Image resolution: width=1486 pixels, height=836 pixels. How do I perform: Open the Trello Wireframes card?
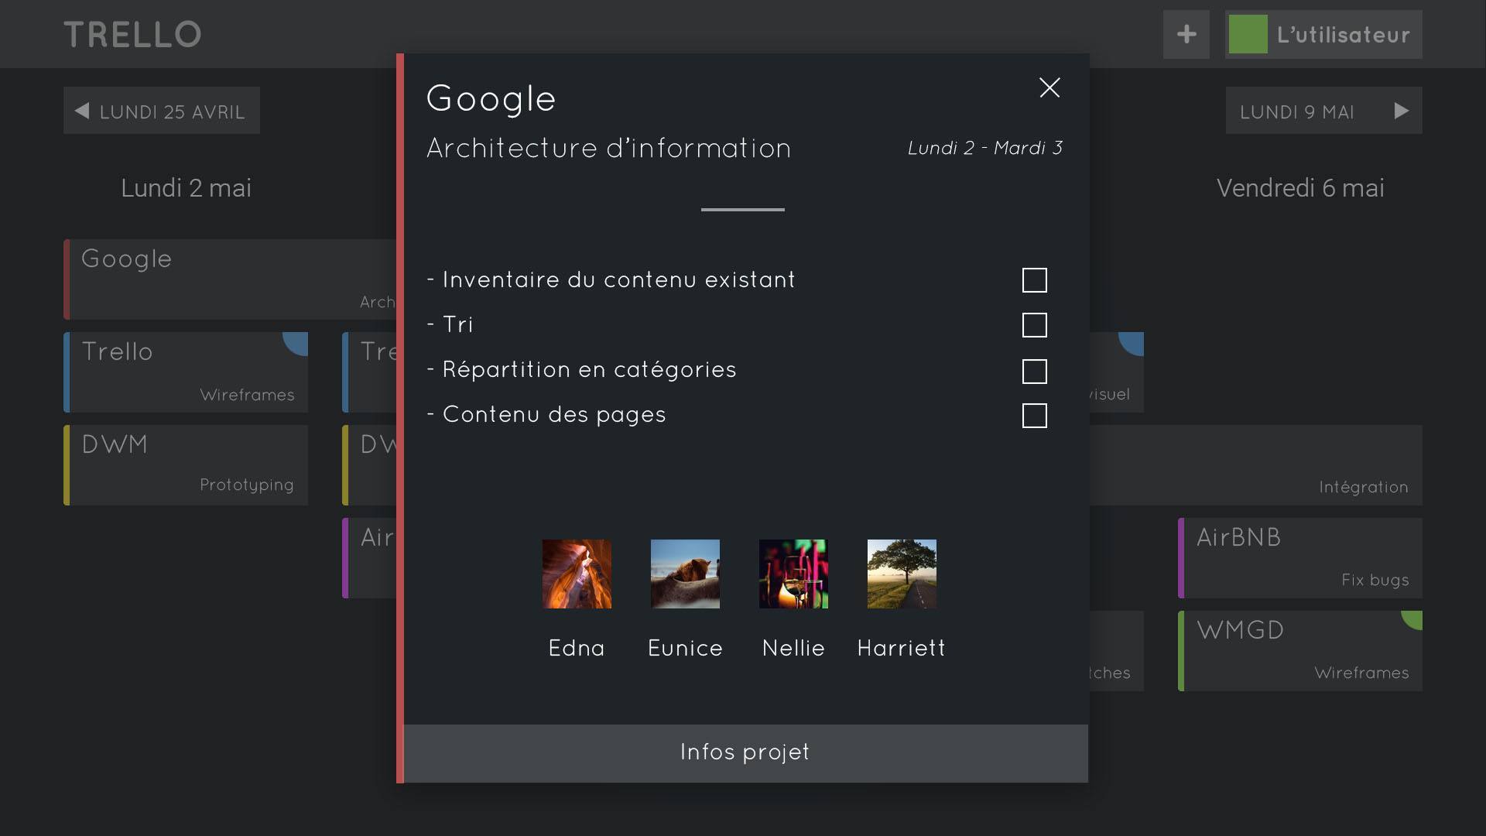click(x=186, y=372)
